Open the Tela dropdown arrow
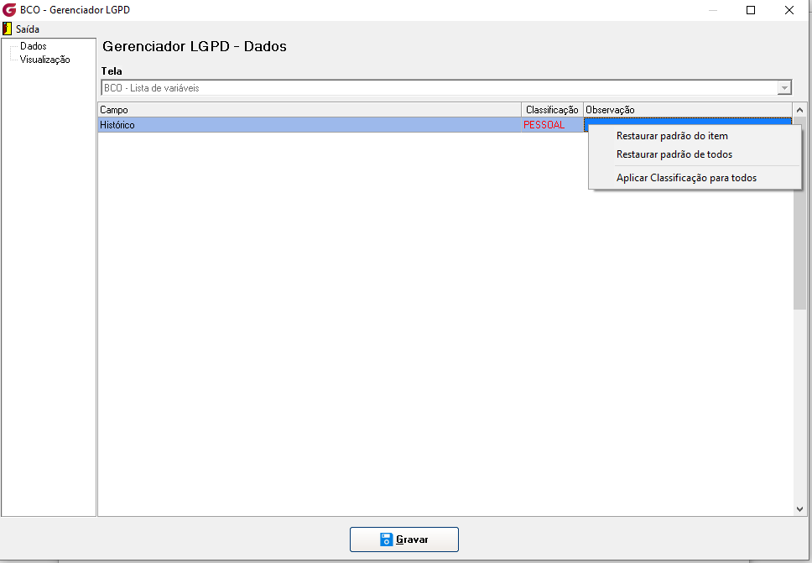812x563 pixels. coord(784,88)
